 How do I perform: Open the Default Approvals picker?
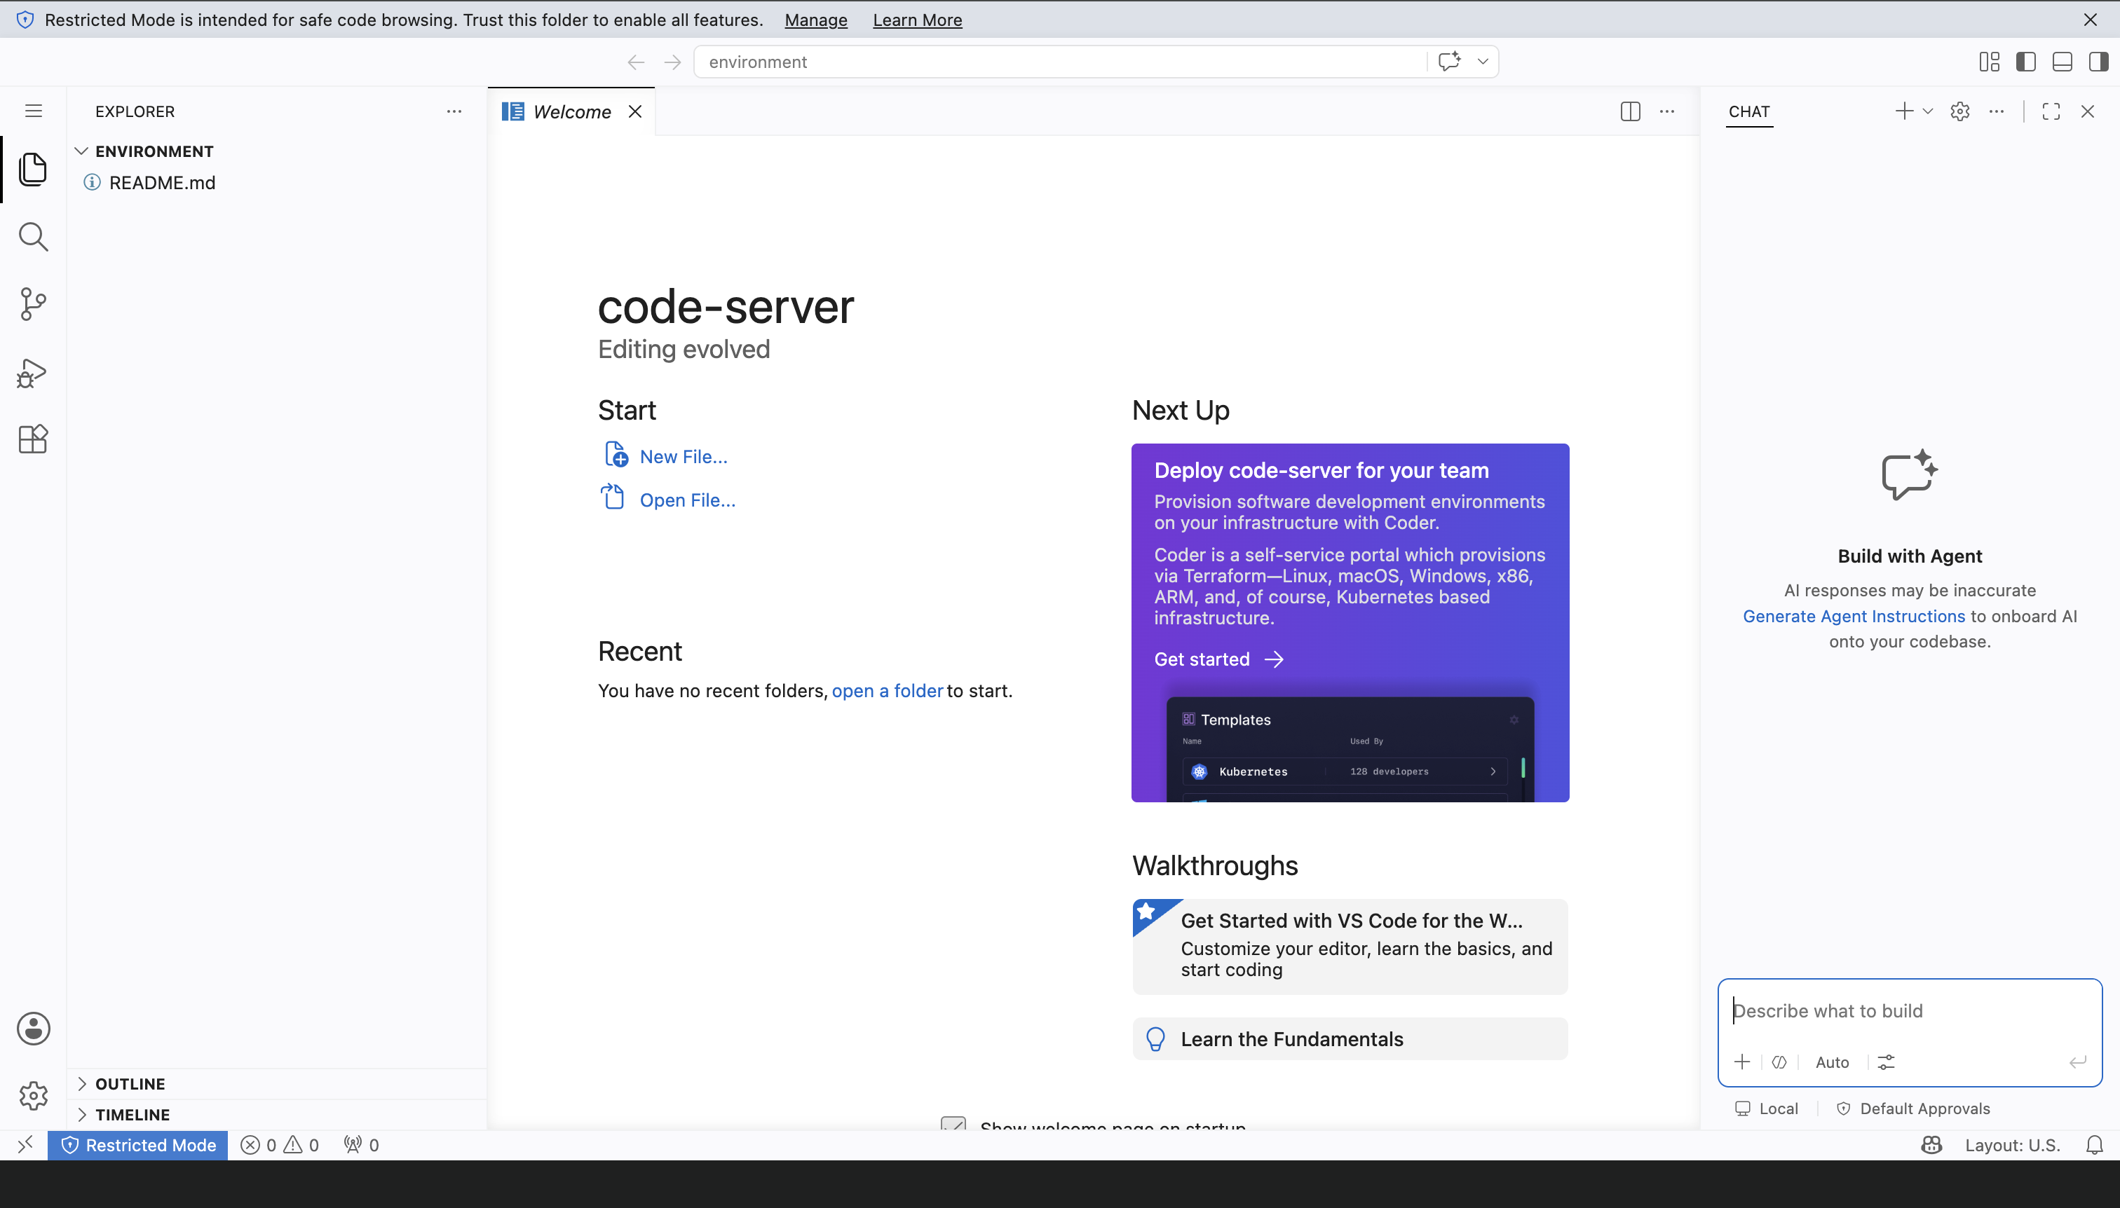tap(1912, 1109)
